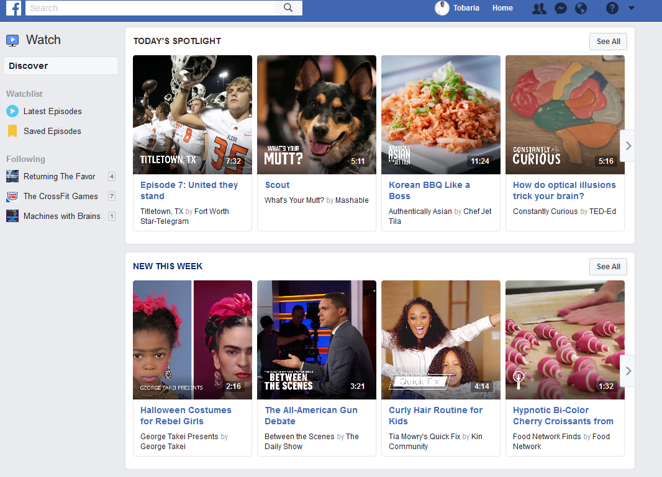Play the Korean BBQ fried rice thumbnail
The width and height of the screenshot is (662, 477).
(x=441, y=115)
